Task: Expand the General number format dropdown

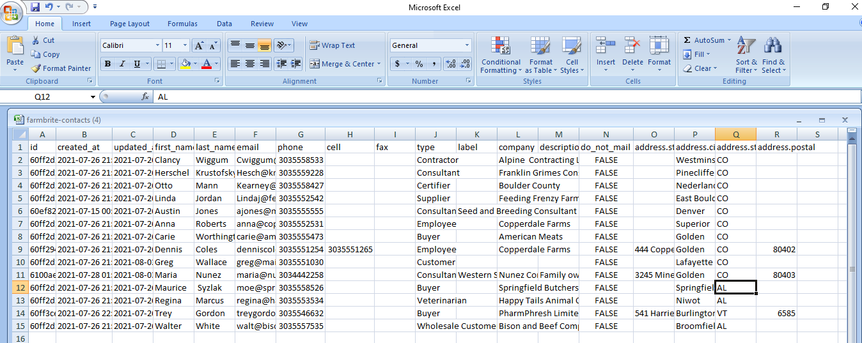Action: pos(467,45)
